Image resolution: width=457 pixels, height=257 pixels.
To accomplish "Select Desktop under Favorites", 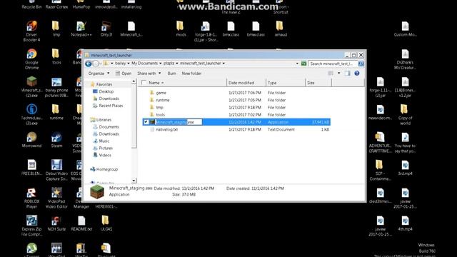I will click(x=103, y=91).
